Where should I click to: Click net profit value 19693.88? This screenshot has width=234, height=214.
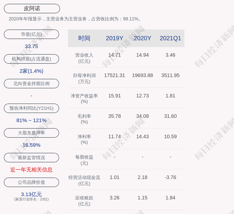(142, 75)
